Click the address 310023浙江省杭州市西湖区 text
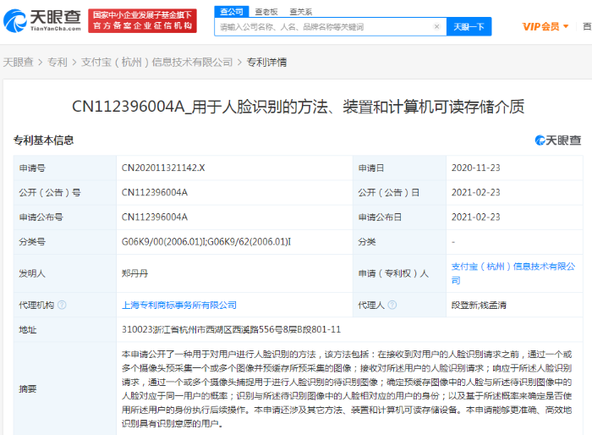Screen dimensions: 592x435 tap(231, 329)
